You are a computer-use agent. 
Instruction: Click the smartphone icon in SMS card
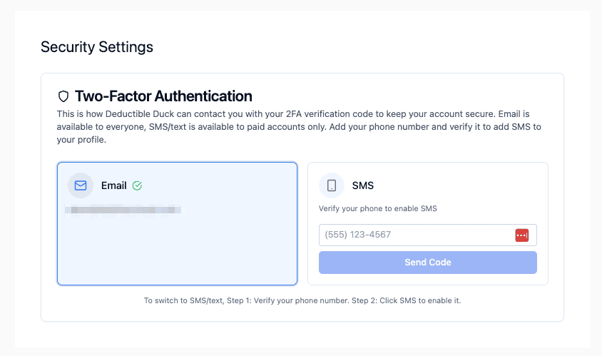point(332,185)
